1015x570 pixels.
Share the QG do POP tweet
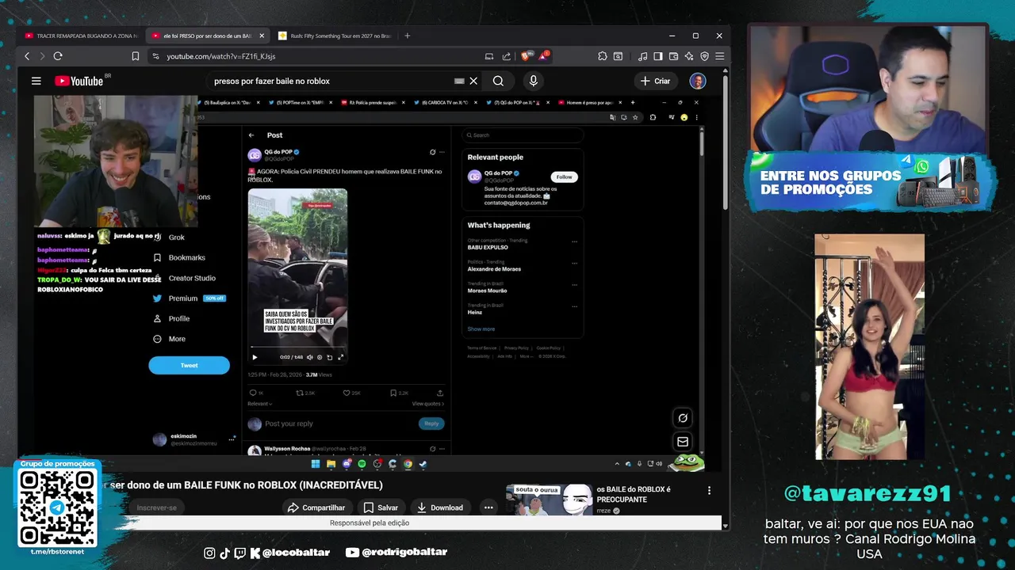440,393
